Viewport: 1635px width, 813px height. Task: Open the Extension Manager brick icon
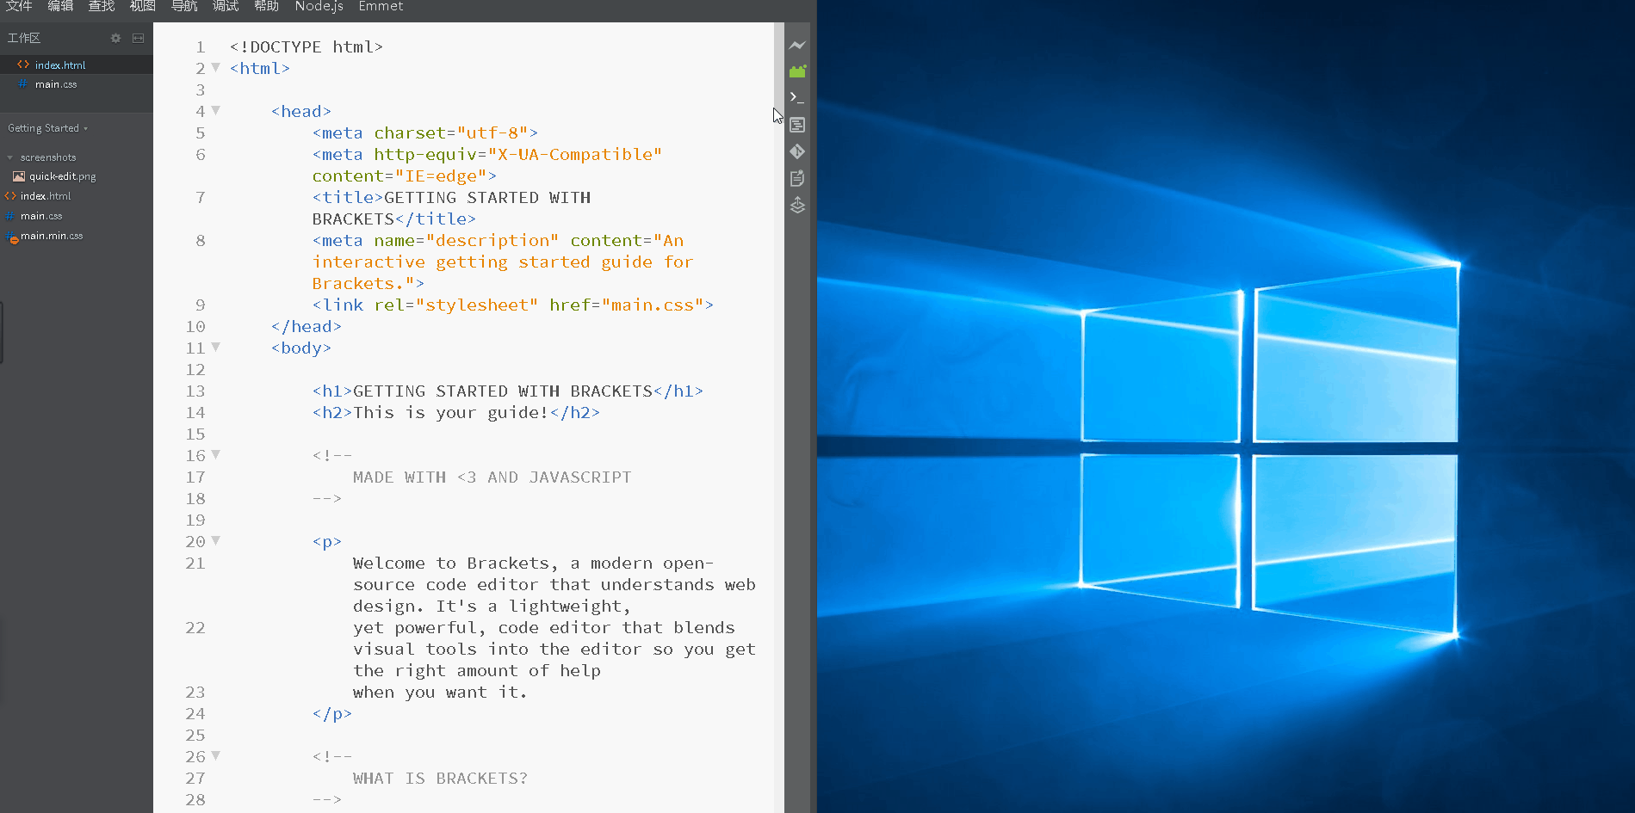[x=797, y=71]
